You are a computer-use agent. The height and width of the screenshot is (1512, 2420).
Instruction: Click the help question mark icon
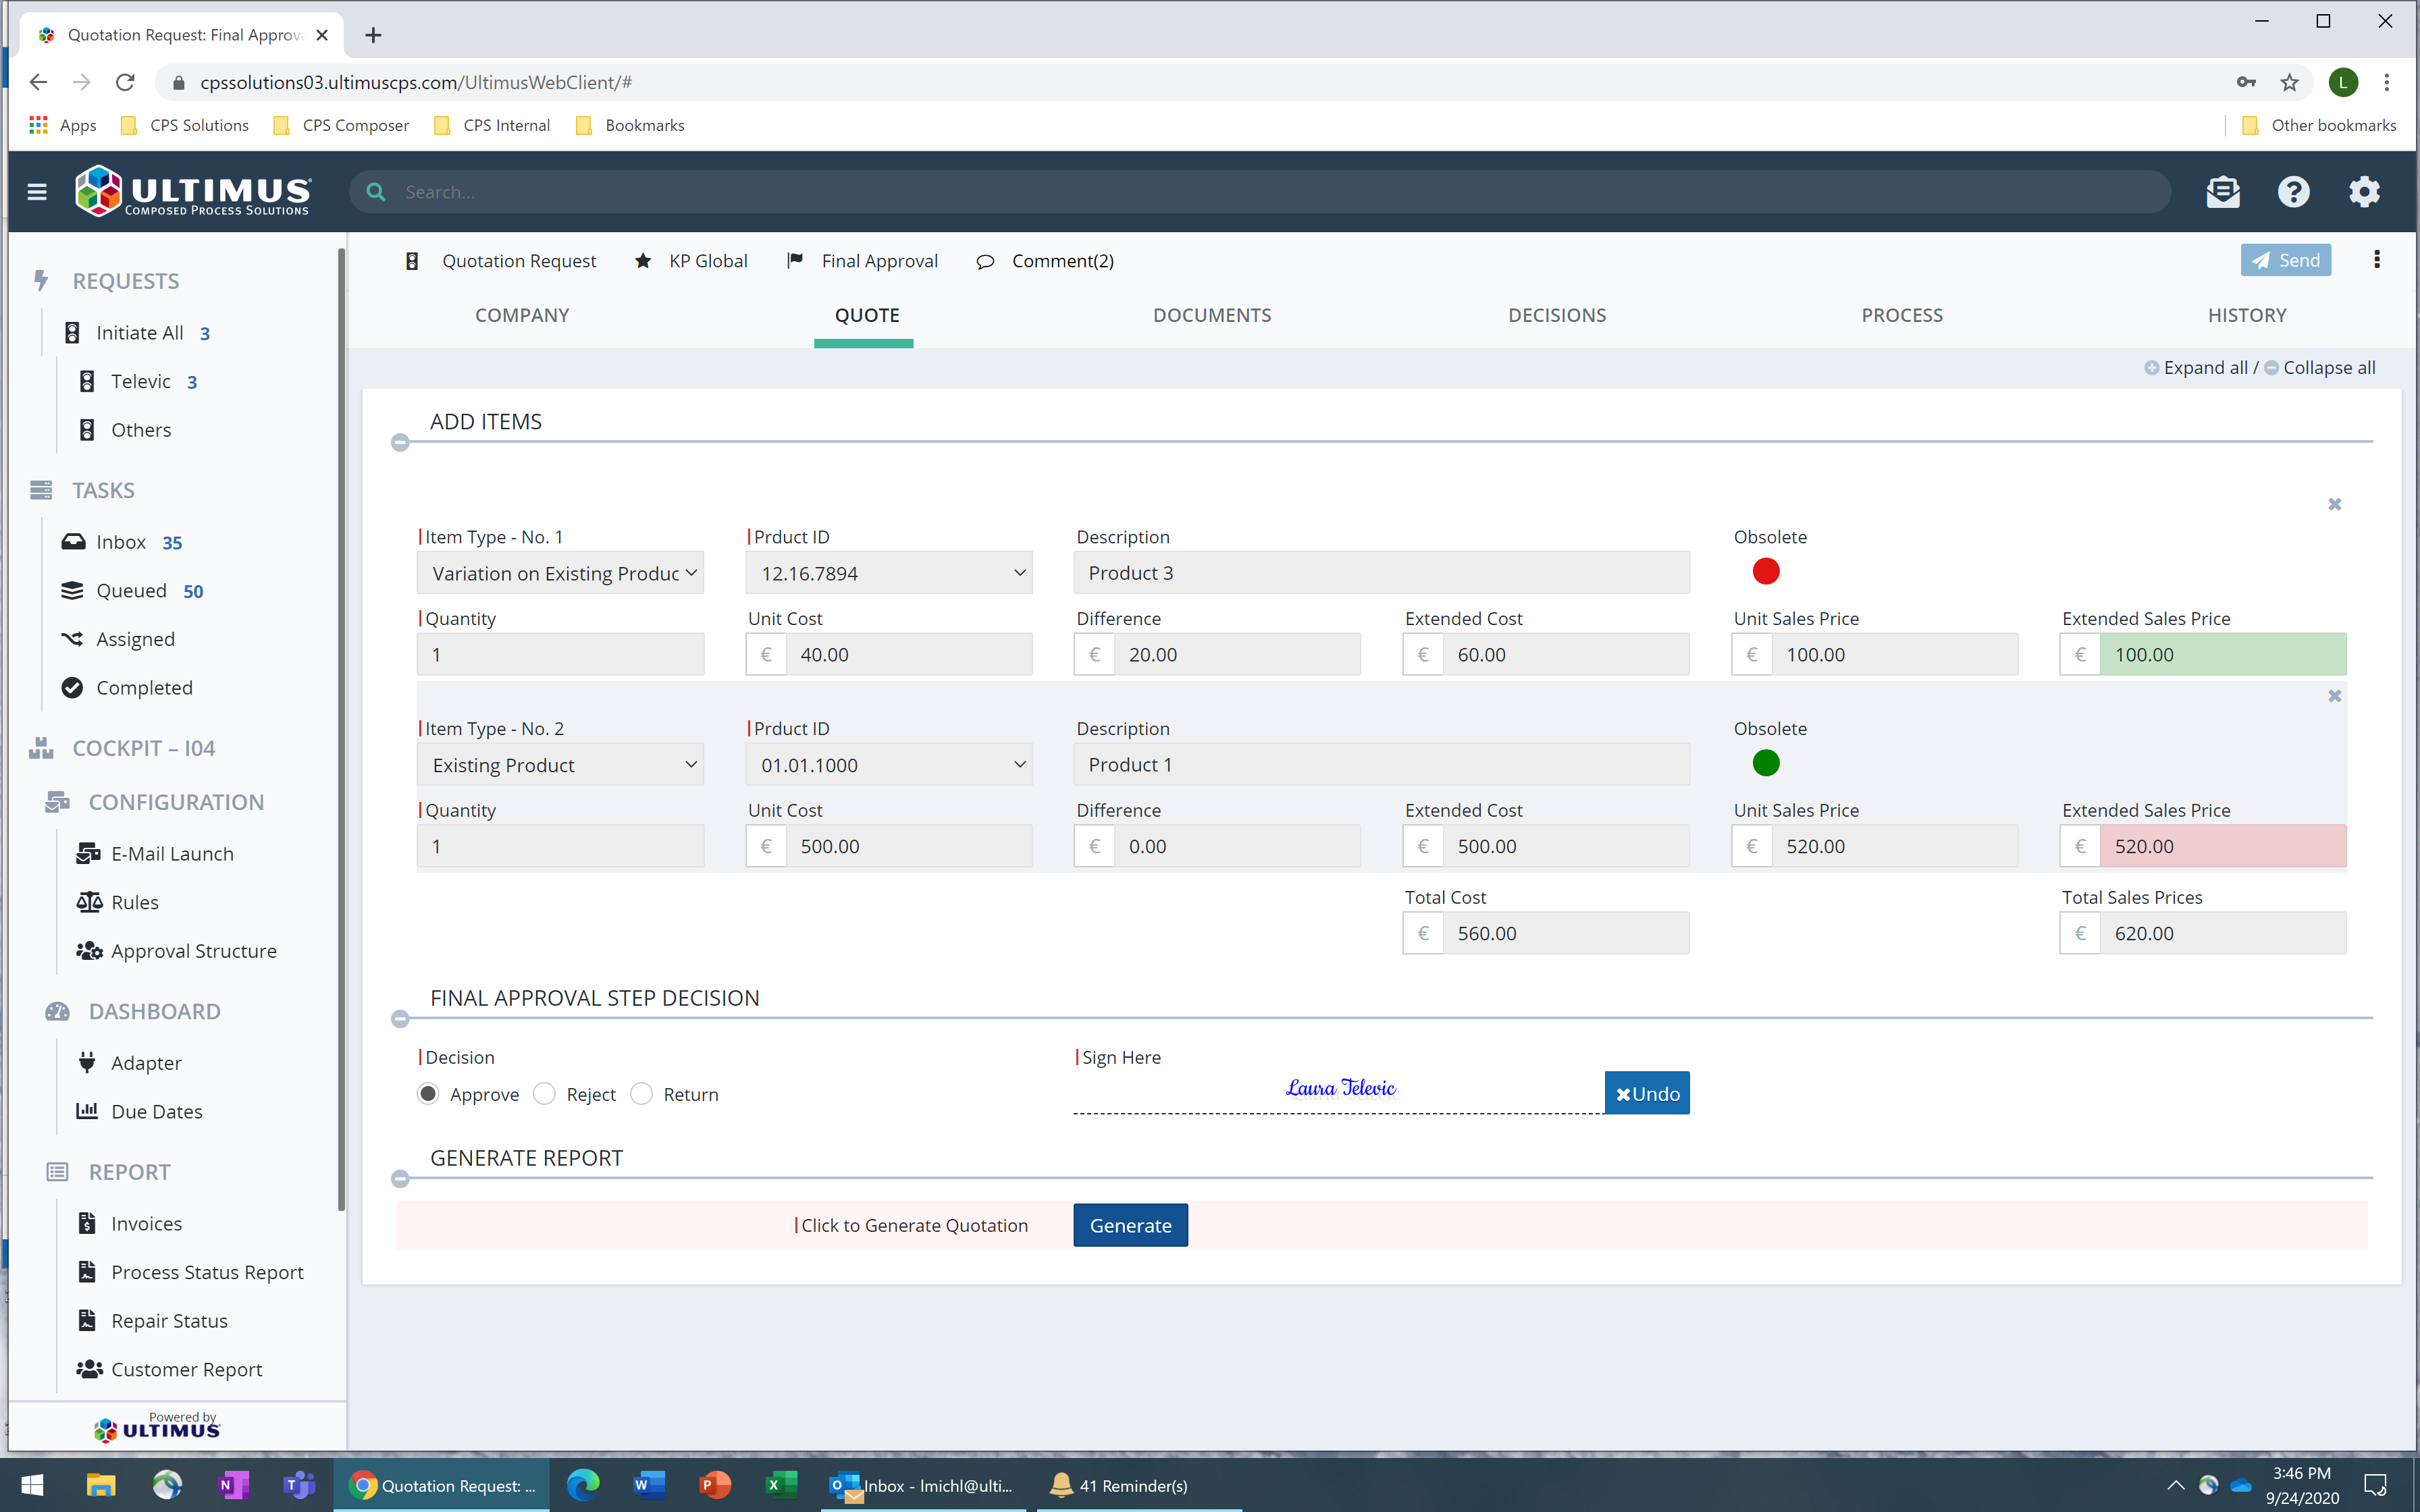2293,192
